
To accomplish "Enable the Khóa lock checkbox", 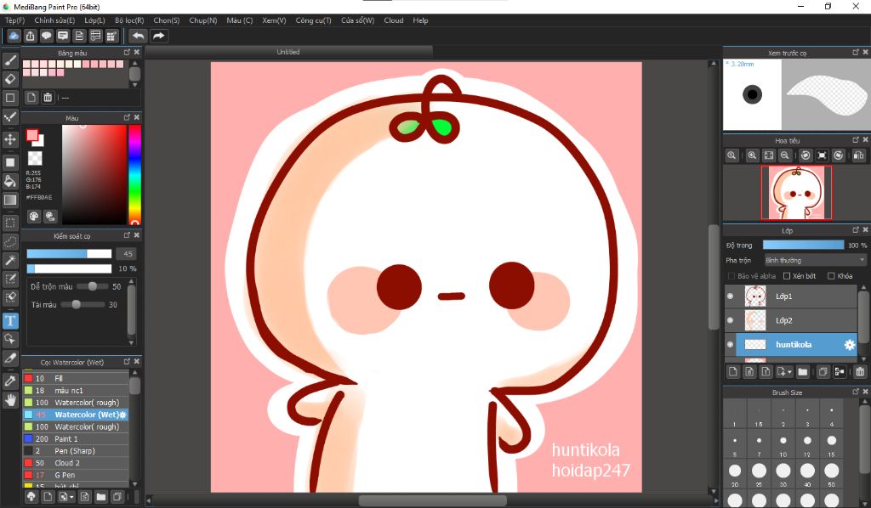I will point(831,276).
